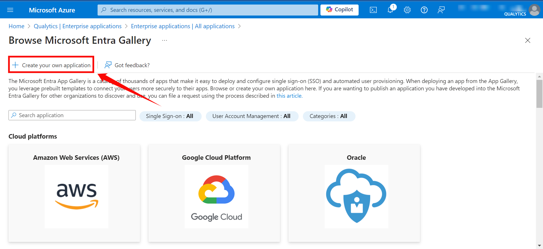This screenshot has height=249, width=543.
Task: View notifications bell icon
Action: pyautogui.click(x=390, y=10)
